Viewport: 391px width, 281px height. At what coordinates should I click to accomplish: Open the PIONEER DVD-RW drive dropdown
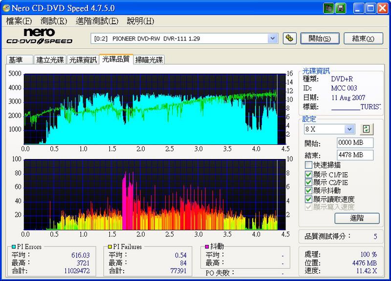pyautogui.click(x=273, y=39)
